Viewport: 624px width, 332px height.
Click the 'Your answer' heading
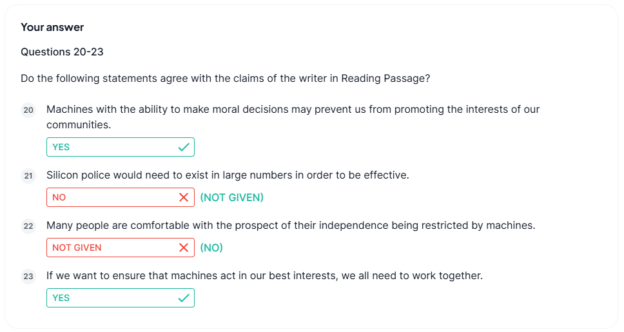point(52,27)
